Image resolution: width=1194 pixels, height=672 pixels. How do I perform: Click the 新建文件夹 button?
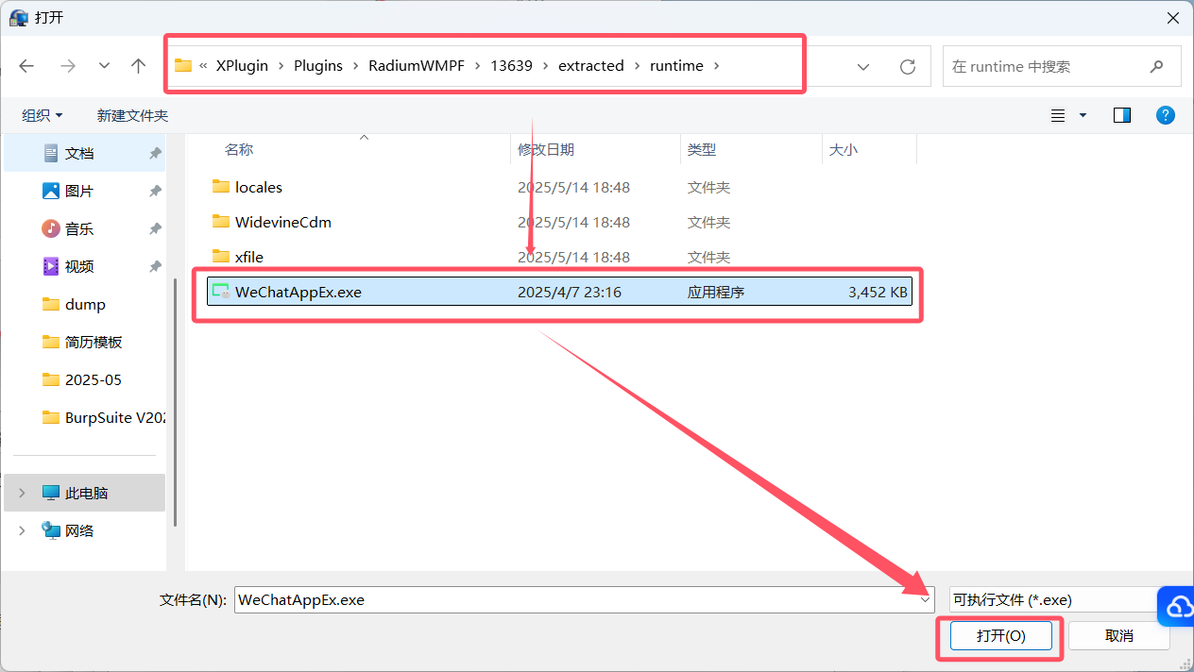pos(132,115)
